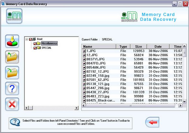
Task: Toggle the Root checkbox
Action: pos(30,39)
